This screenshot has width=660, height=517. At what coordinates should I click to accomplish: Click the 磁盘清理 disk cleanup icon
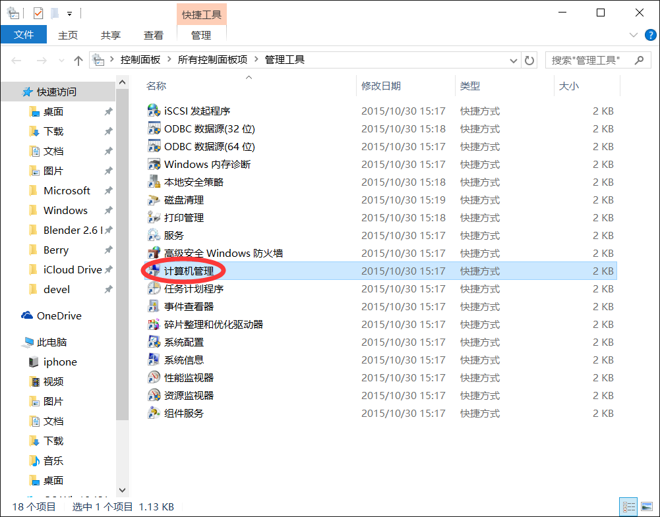click(x=154, y=200)
